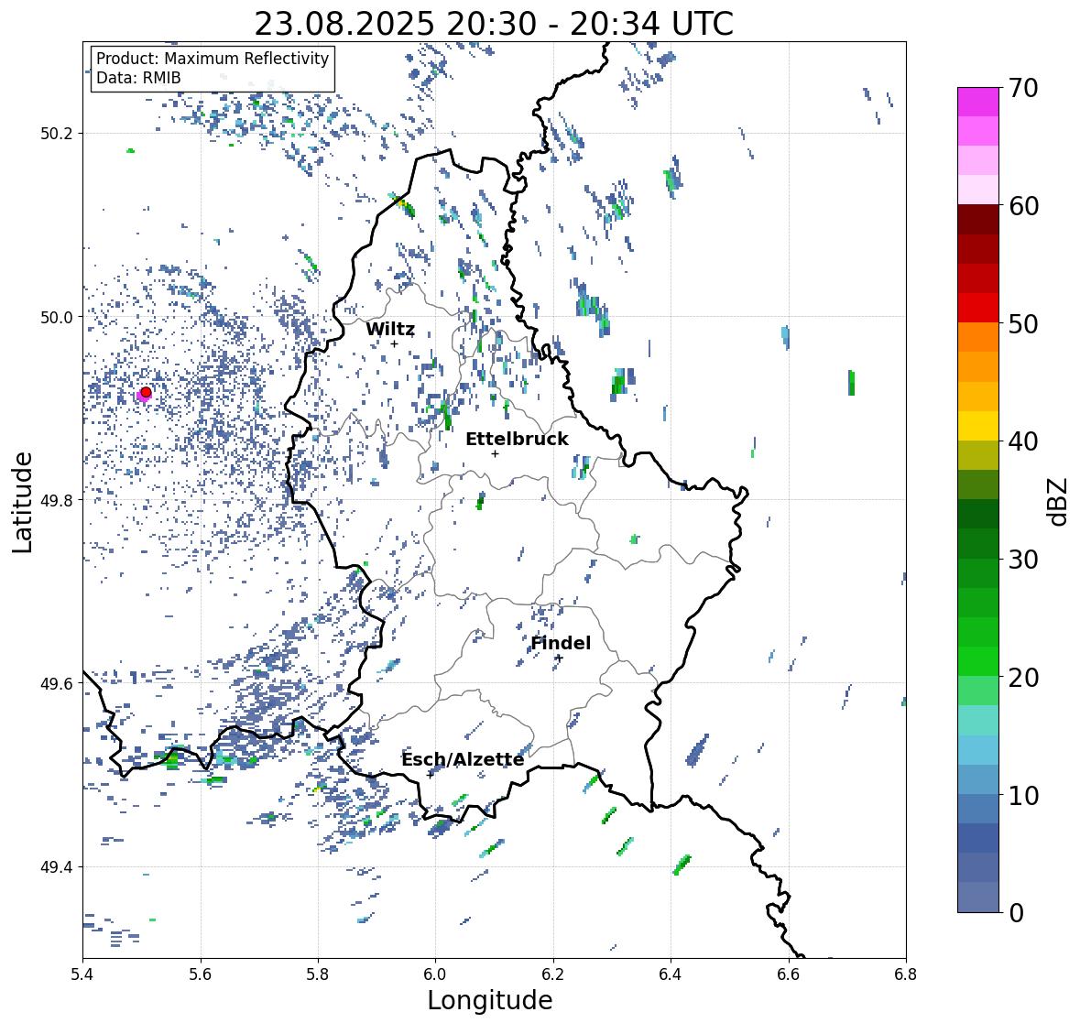
Task: Click the Data: RMIB text
Action: [x=138, y=78]
